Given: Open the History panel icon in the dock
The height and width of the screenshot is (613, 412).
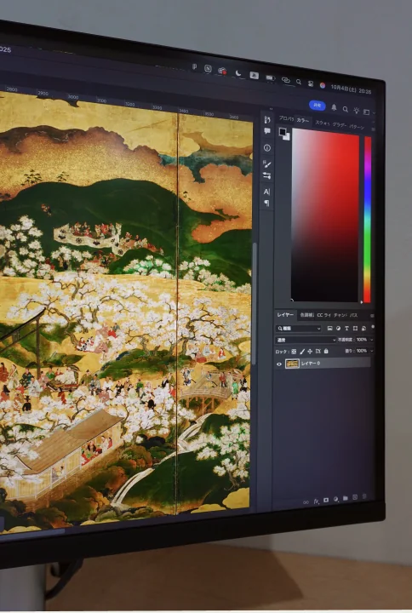Looking at the screenshot, I should tap(267, 120).
